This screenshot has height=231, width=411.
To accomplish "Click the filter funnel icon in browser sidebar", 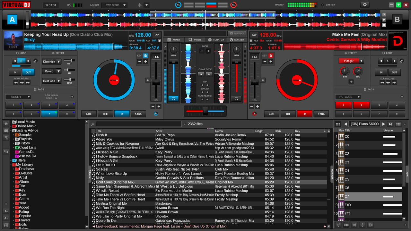I will [6, 138].
